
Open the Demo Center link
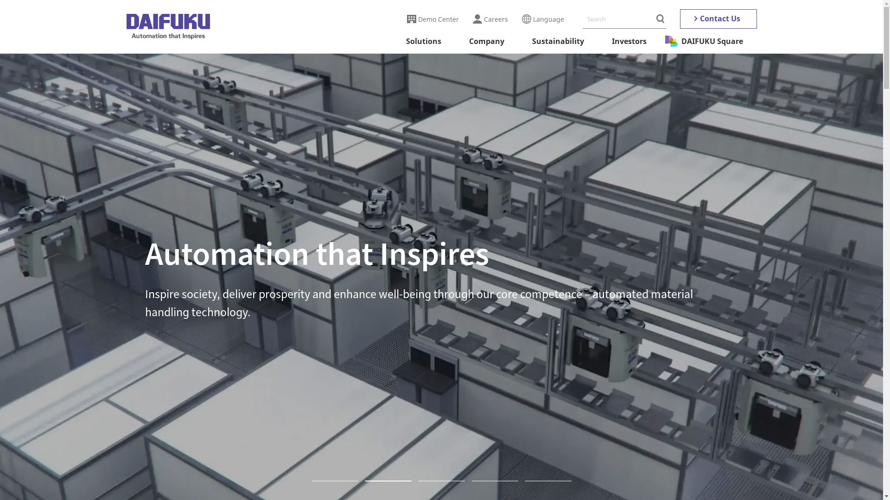coord(432,19)
